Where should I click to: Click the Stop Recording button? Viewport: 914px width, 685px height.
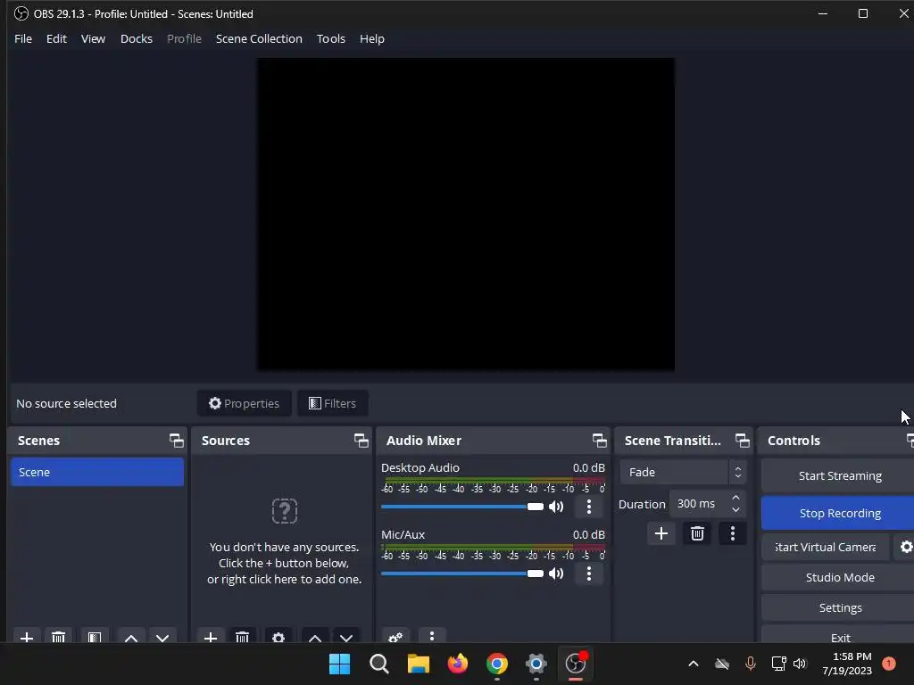840,513
